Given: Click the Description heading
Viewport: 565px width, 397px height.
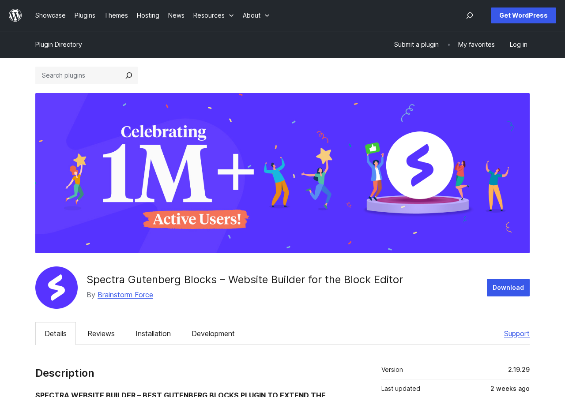Looking at the screenshot, I should point(65,373).
